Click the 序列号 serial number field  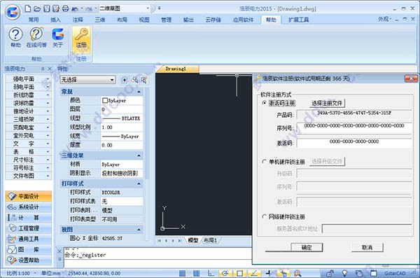(354, 128)
